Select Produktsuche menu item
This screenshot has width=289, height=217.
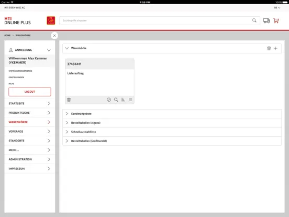pos(30,113)
